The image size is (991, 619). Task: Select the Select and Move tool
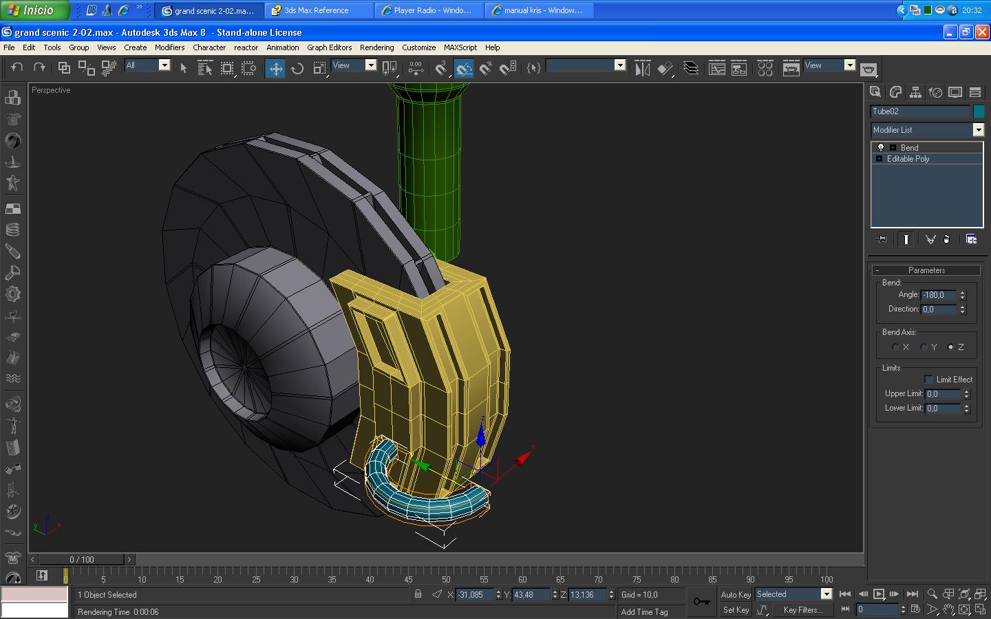pyautogui.click(x=275, y=68)
